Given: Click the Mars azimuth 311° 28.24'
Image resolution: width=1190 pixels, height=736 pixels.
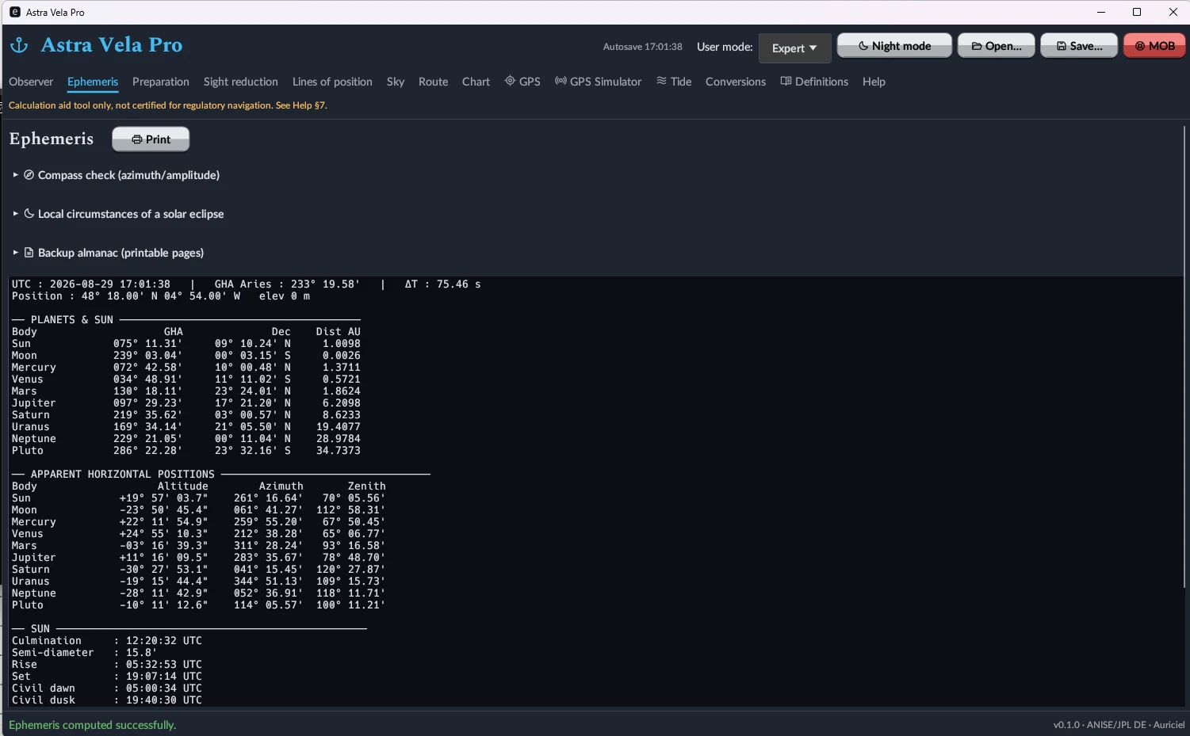Looking at the screenshot, I should (x=269, y=546).
